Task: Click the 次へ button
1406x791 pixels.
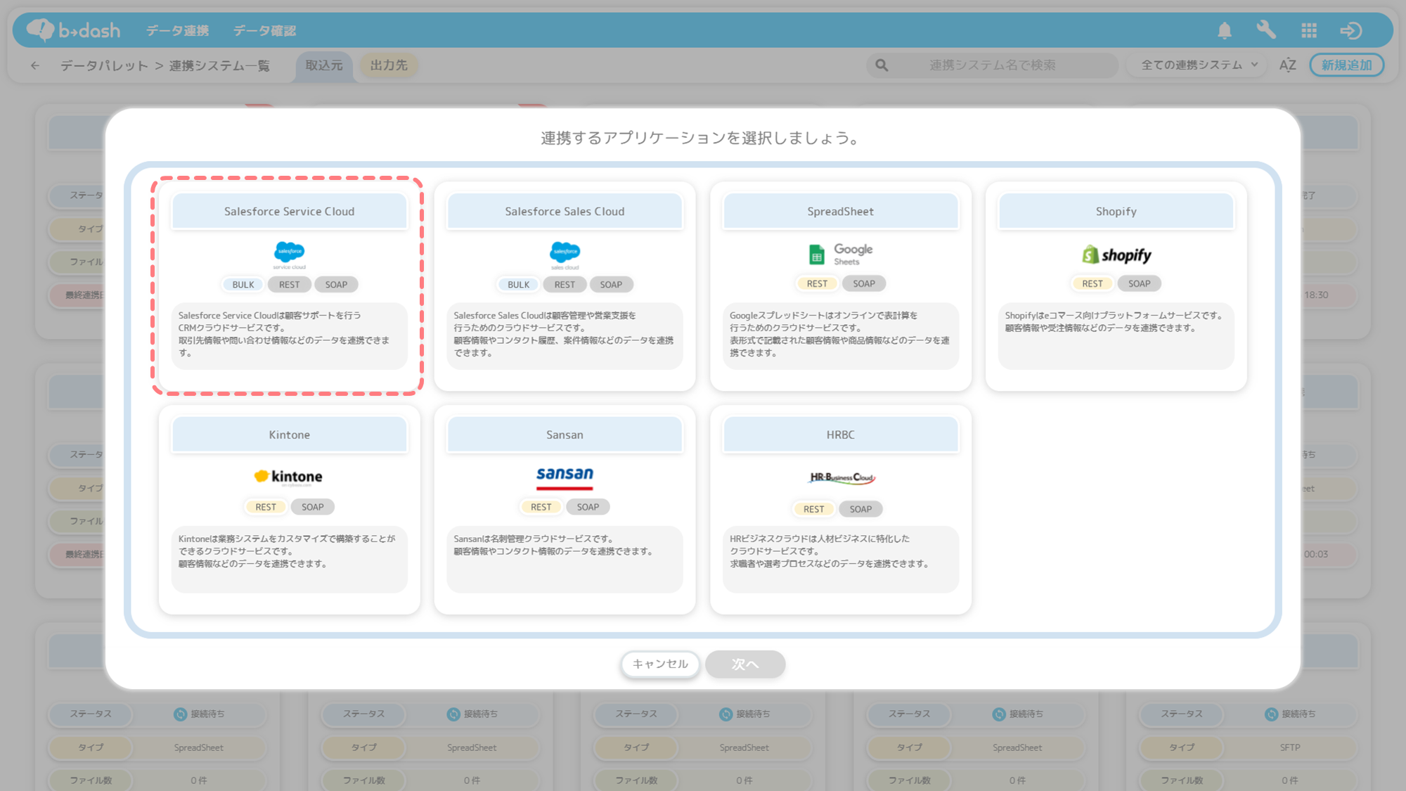Action: pos(745,664)
